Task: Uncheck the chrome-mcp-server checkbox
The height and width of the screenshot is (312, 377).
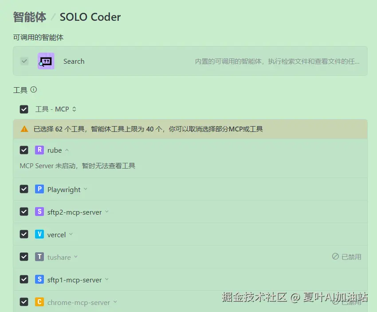Action: pos(24,302)
